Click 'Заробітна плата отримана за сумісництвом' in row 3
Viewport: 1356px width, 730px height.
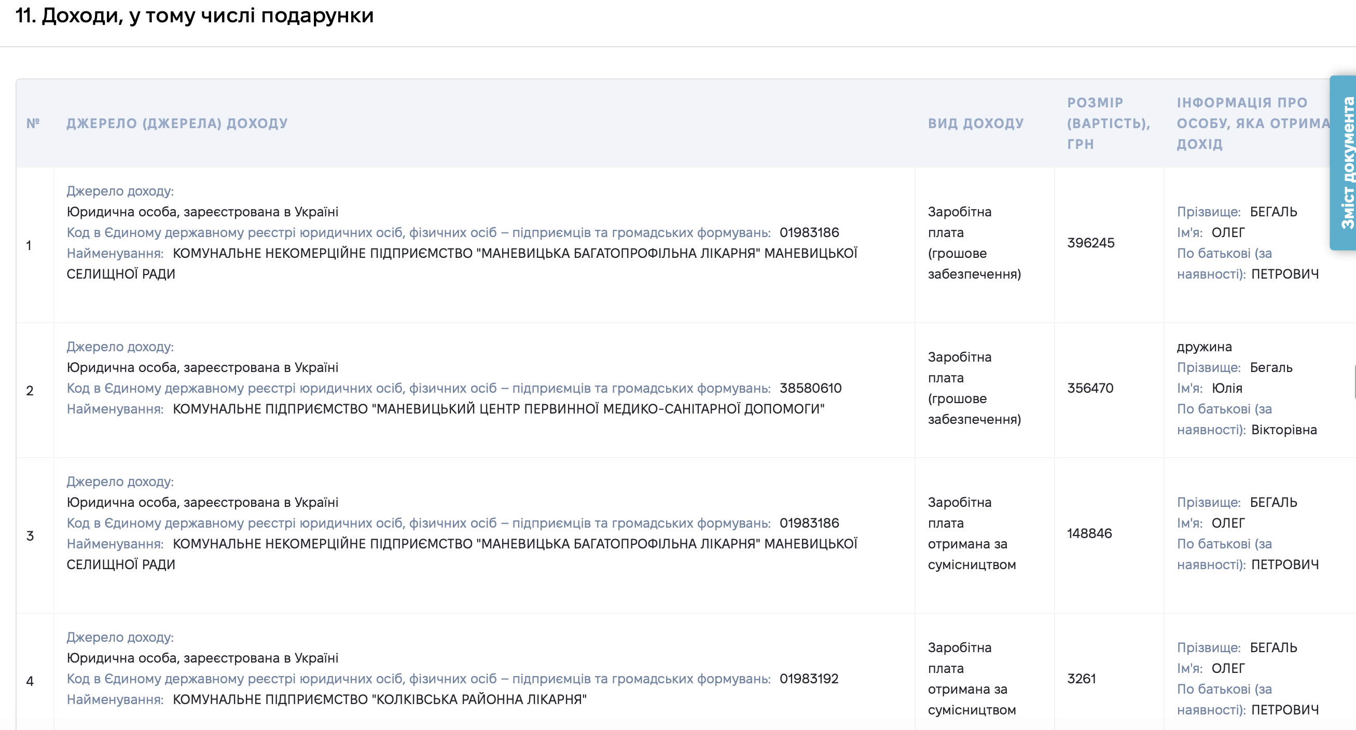click(x=972, y=533)
